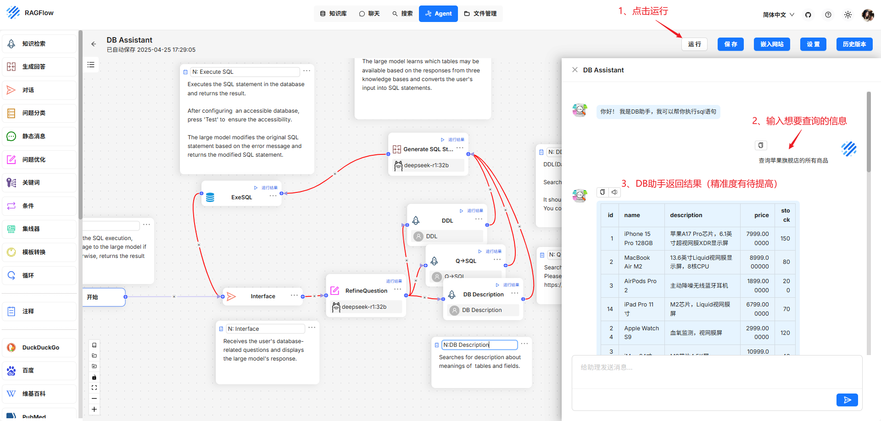Open the Q->SQL node options menu
Screen dimensions: 881x421
tap(497, 259)
